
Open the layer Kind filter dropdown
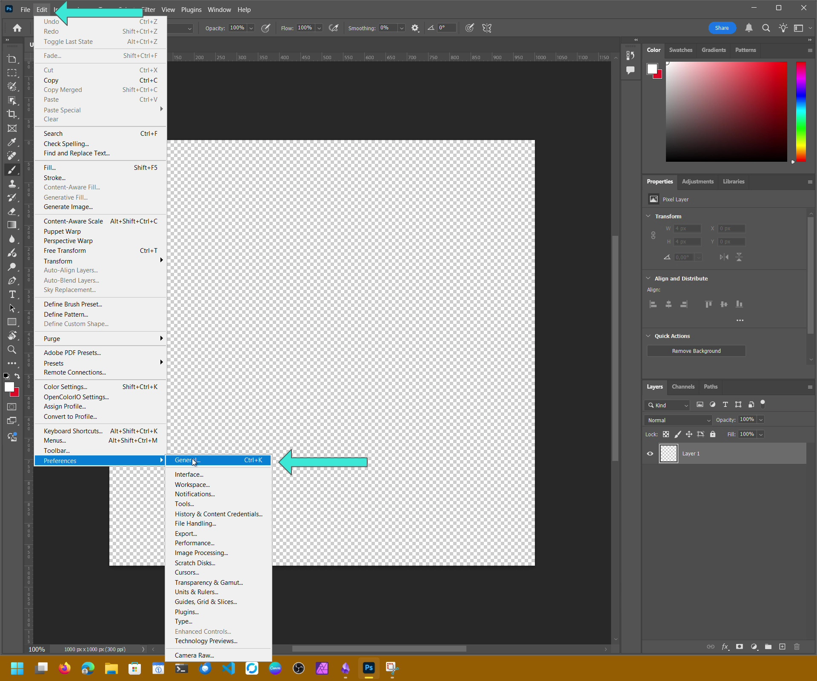[667, 405]
